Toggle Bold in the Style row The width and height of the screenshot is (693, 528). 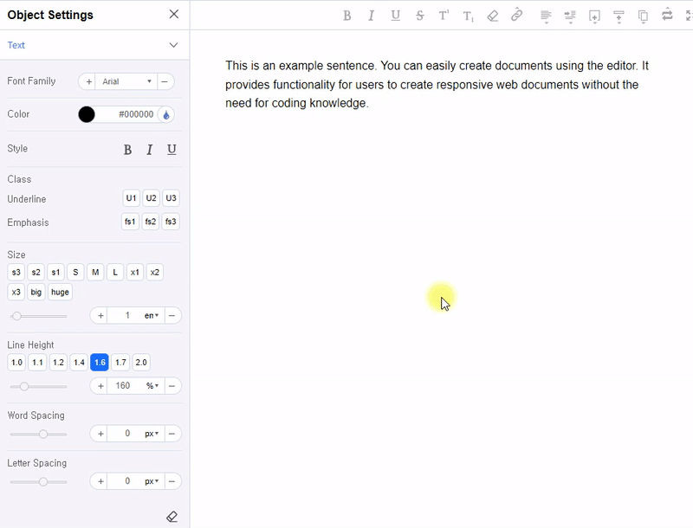[x=127, y=150]
